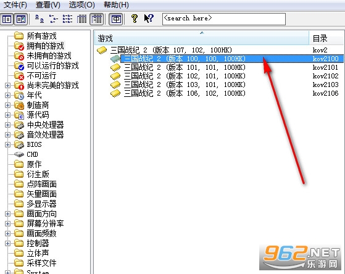The width and height of the screenshot is (345, 274).
Task: Toggle the screenshot panel toolbar button
Action: [21, 19]
